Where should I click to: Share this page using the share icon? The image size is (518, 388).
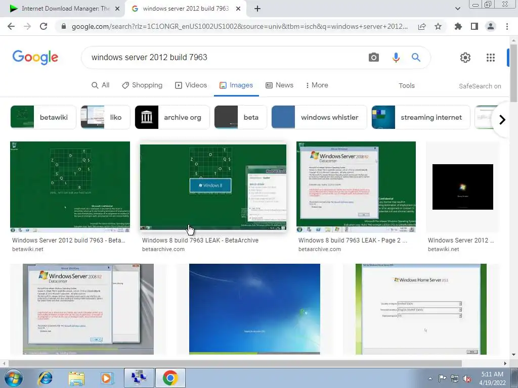[422, 26]
